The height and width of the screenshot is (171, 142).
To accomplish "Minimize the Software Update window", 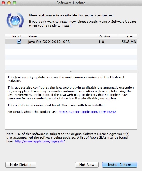I will pos(9,3).
